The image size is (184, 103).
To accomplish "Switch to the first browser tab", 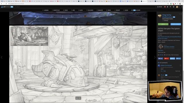I will coord(4,1).
